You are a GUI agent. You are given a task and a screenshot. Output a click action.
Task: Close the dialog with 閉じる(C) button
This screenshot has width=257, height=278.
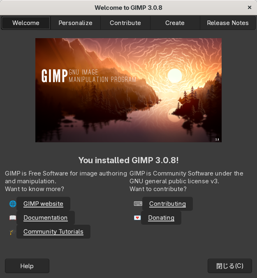(230, 266)
